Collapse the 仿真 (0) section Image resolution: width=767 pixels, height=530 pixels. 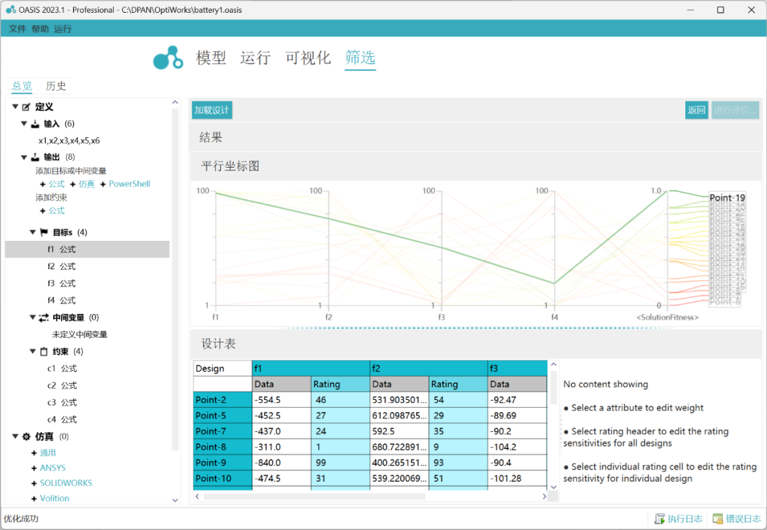tap(16, 436)
